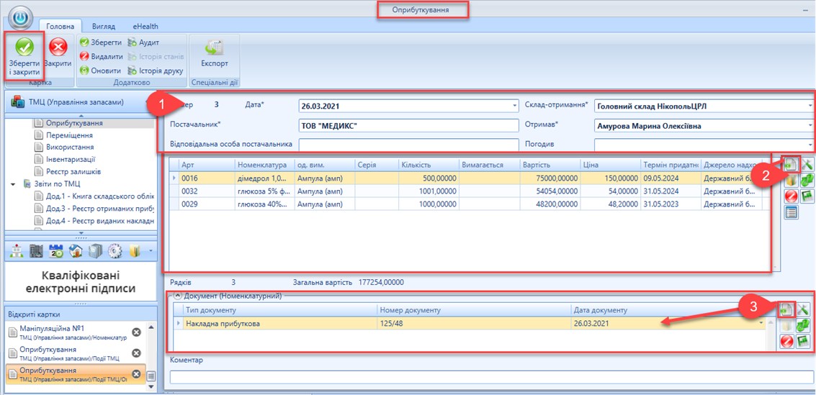Open the Дата date picker dropdown
This screenshot has height=395, width=816.
pyautogui.click(x=514, y=106)
